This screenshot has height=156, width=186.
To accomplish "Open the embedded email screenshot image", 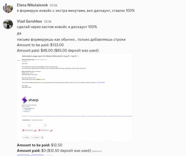I will click(74, 97).
